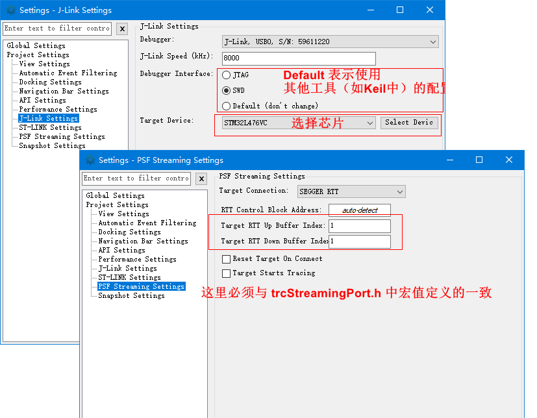Select Performance Settings in J-Link window tree
Screen dimensions: 537x418
pos(58,109)
